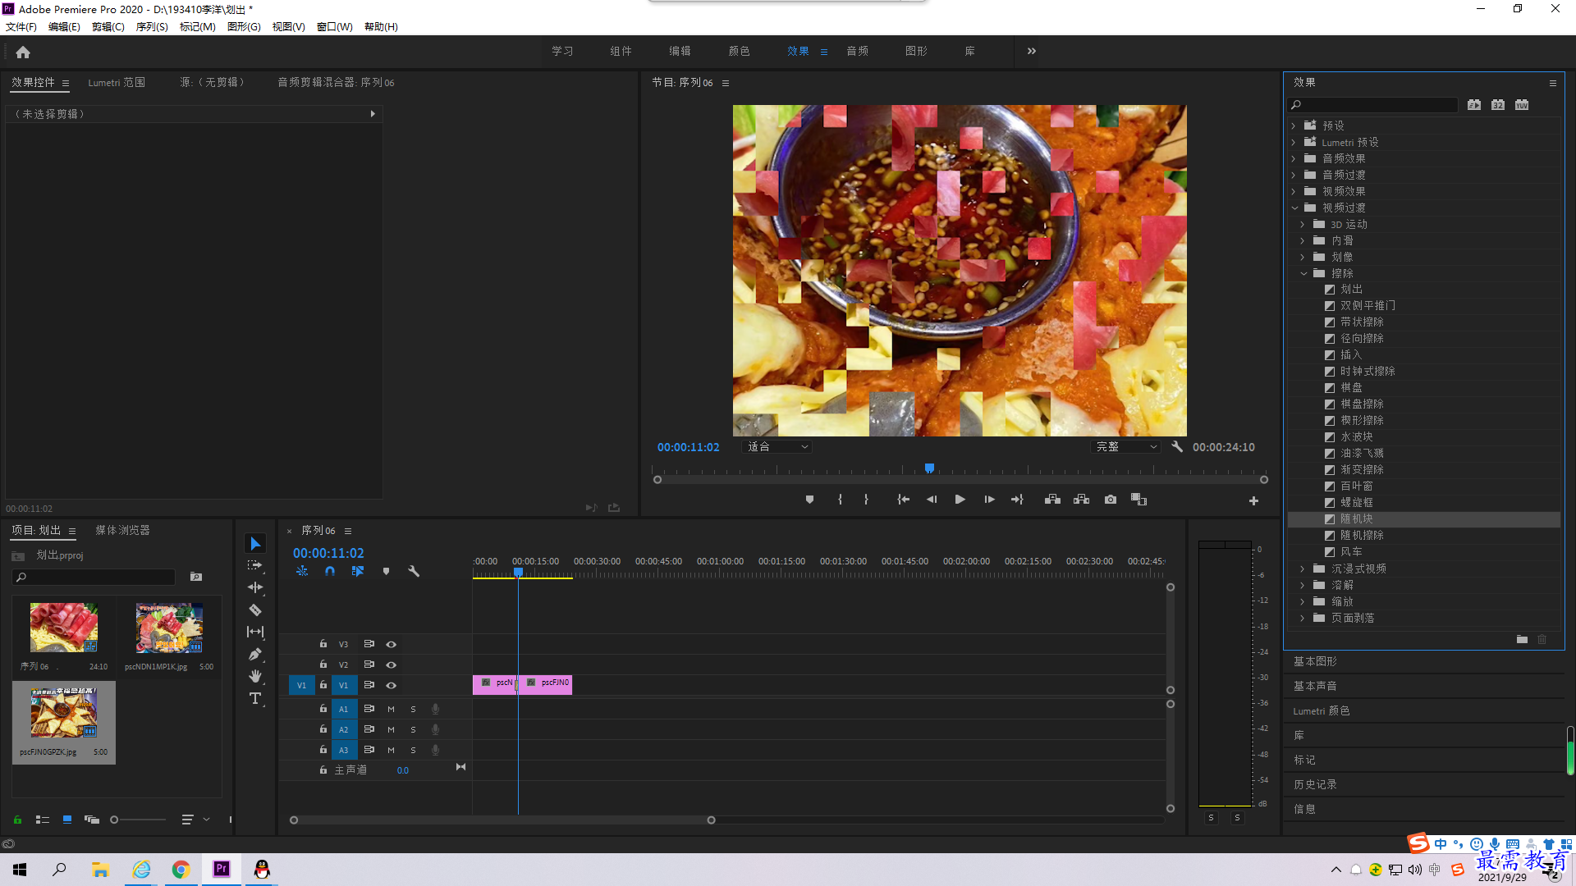The width and height of the screenshot is (1576, 886).
Task: Select the Pen tool
Action: point(255,654)
